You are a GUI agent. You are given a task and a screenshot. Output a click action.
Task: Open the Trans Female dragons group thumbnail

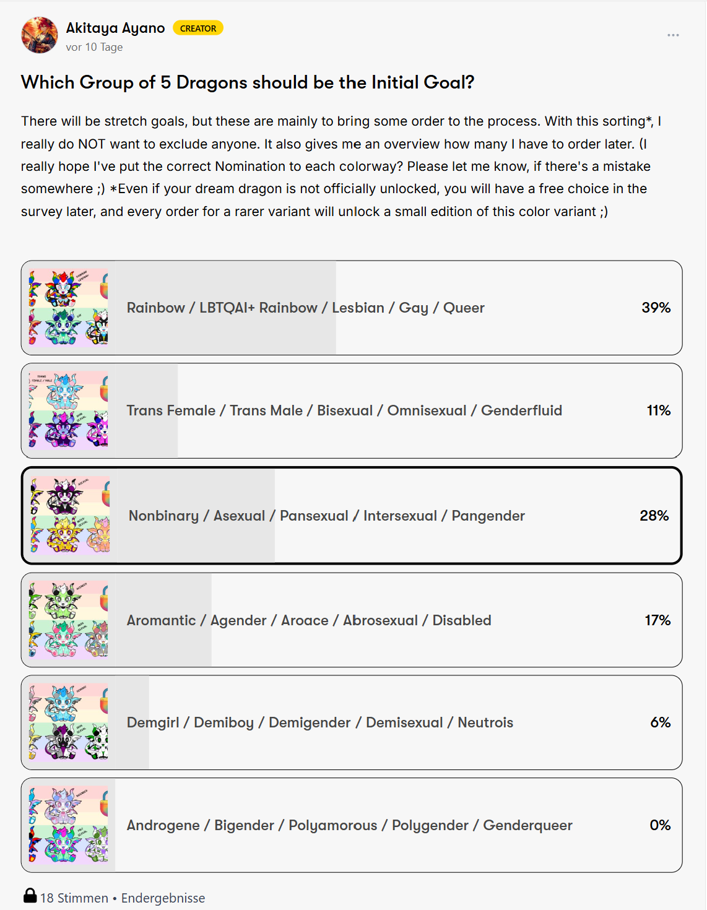tap(69, 410)
